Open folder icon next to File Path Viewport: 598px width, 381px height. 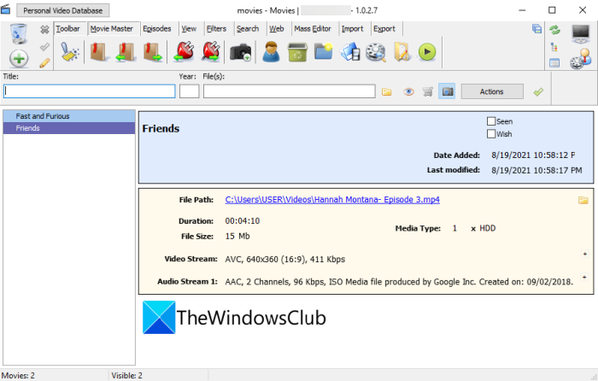click(x=583, y=200)
